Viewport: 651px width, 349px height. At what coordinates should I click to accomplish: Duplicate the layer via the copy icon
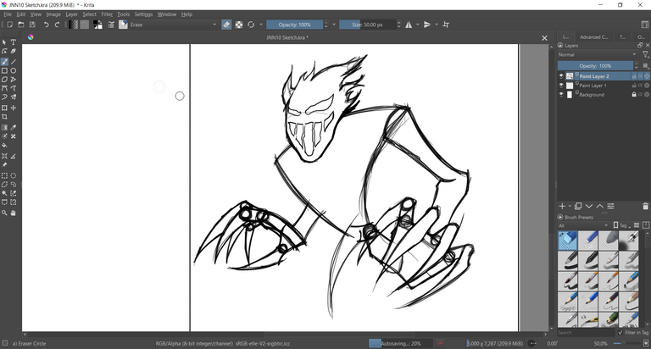tap(578, 206)
